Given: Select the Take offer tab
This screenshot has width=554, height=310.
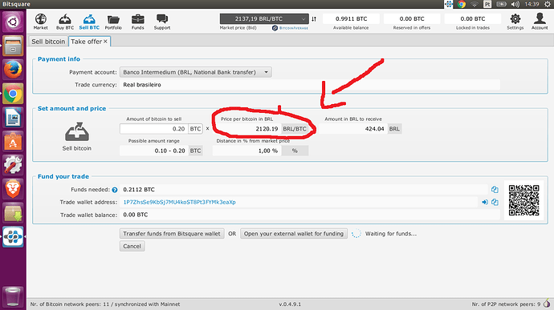Looking at the screenshot, I should [86, 42].
